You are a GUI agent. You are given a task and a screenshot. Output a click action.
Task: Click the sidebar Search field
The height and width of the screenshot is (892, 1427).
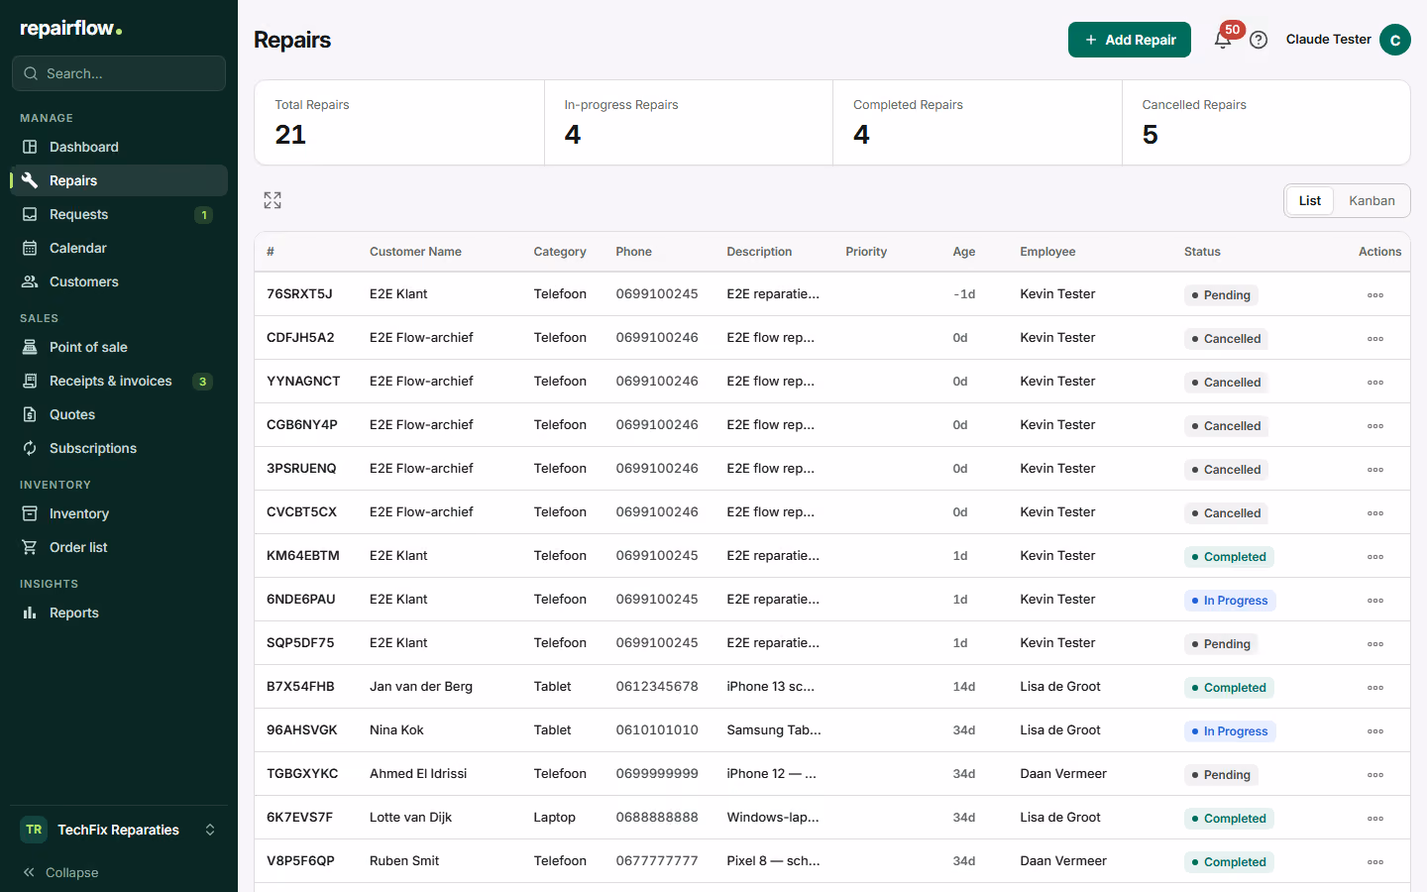[x=119, y=73]
